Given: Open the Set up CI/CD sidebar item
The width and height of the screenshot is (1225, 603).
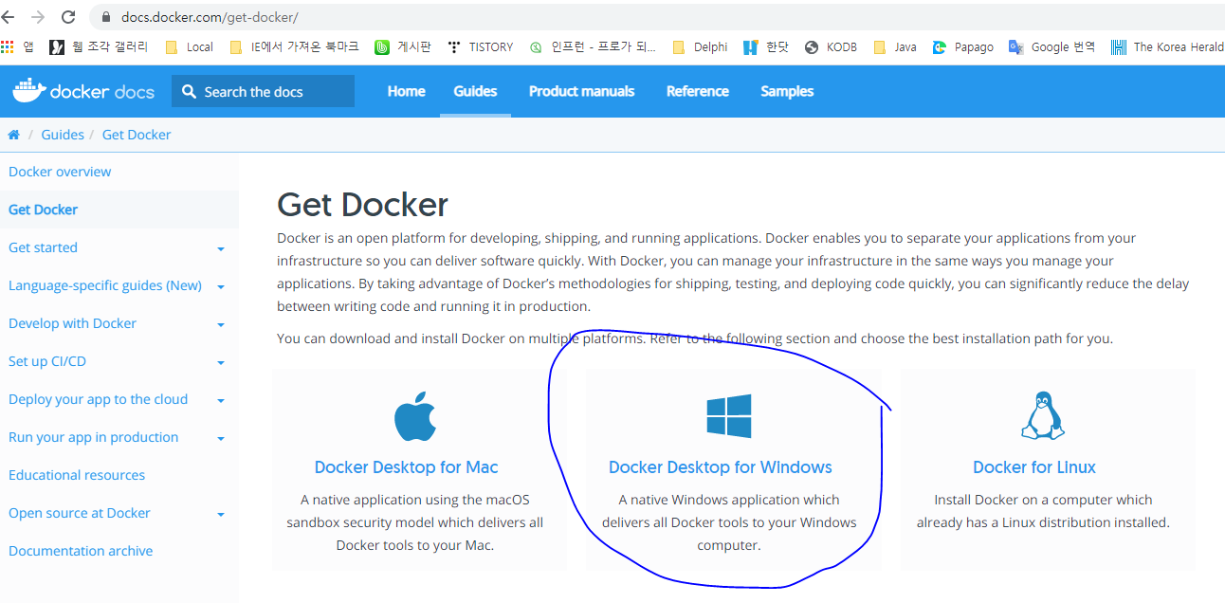Looking at the screenshot, I should 47,361.
